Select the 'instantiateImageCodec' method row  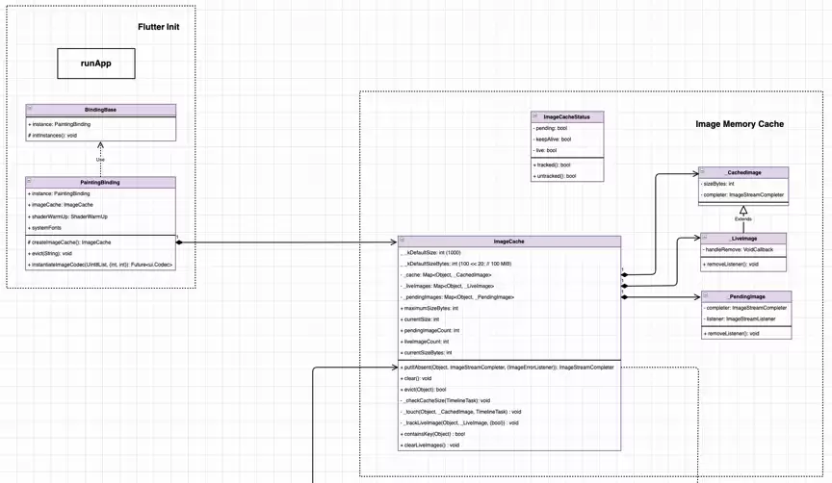[100, 265]
